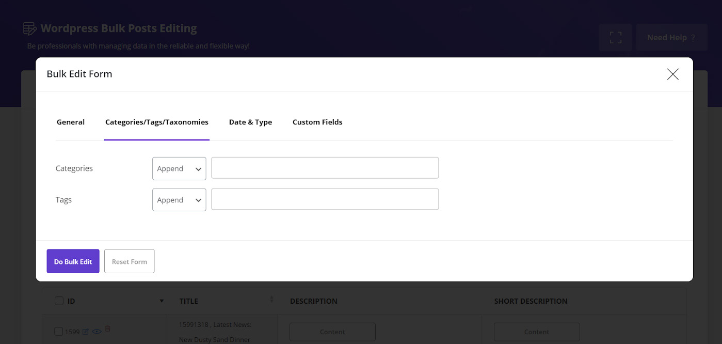Toggle the select-all checkbox in ID header
This screenshot has width=722, height=344.
(59, 300)
